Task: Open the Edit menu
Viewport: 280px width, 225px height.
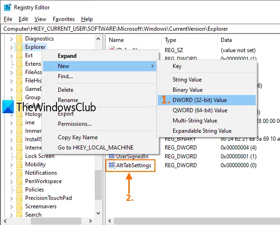Action: [x=23, y=19]
